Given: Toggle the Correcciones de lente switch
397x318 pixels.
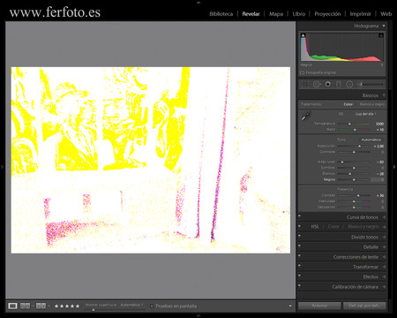Looking at the screenshot, I should click(x=299, y=256).
